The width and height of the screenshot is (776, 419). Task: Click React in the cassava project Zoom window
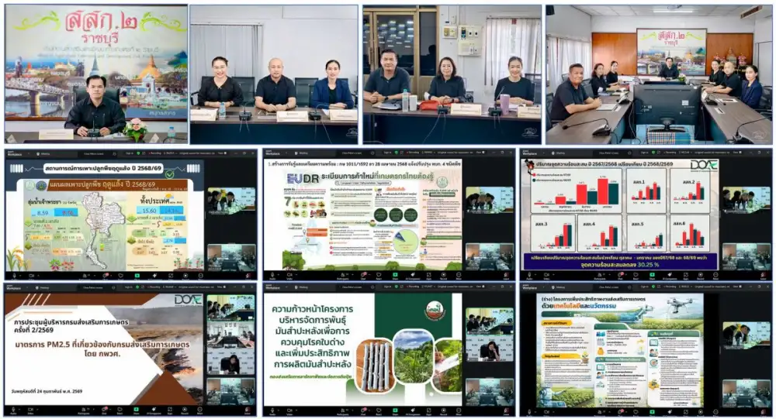tap(379, 411)
